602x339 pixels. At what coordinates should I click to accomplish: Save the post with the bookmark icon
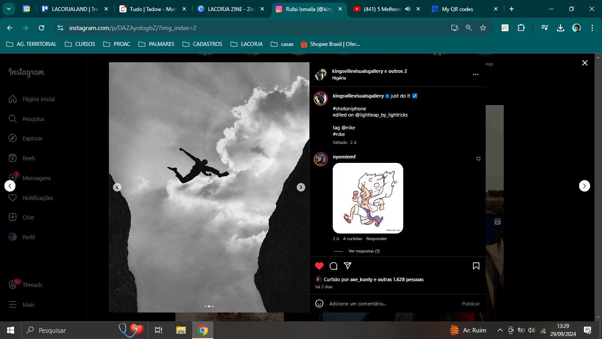(x=476, y=266)
